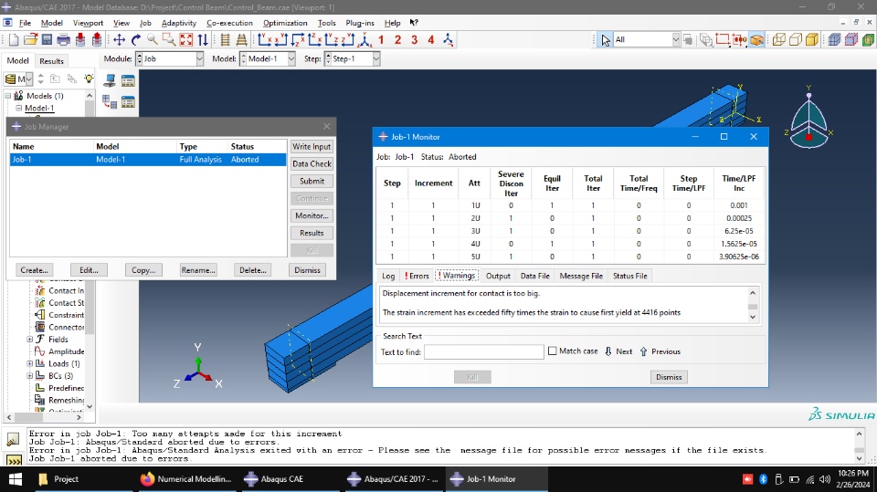877x492 pixels.
Task: Expand the Fields tree node
Action: click(x=29, y=340)
